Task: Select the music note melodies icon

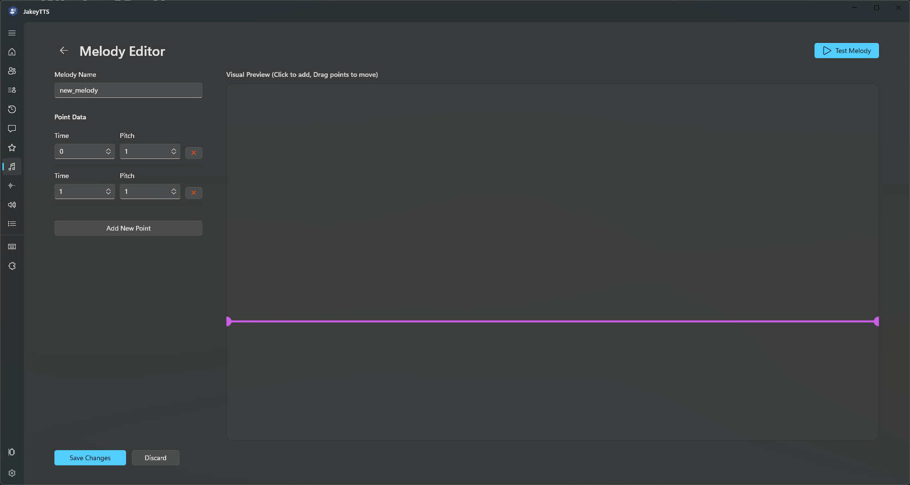Action: (x=12, y=167)
